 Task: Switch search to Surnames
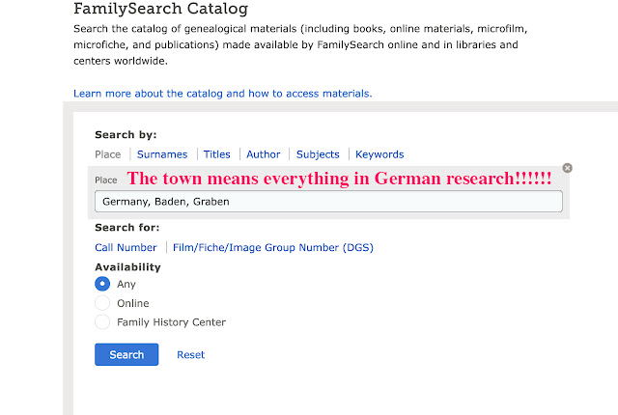click(162, 154)
